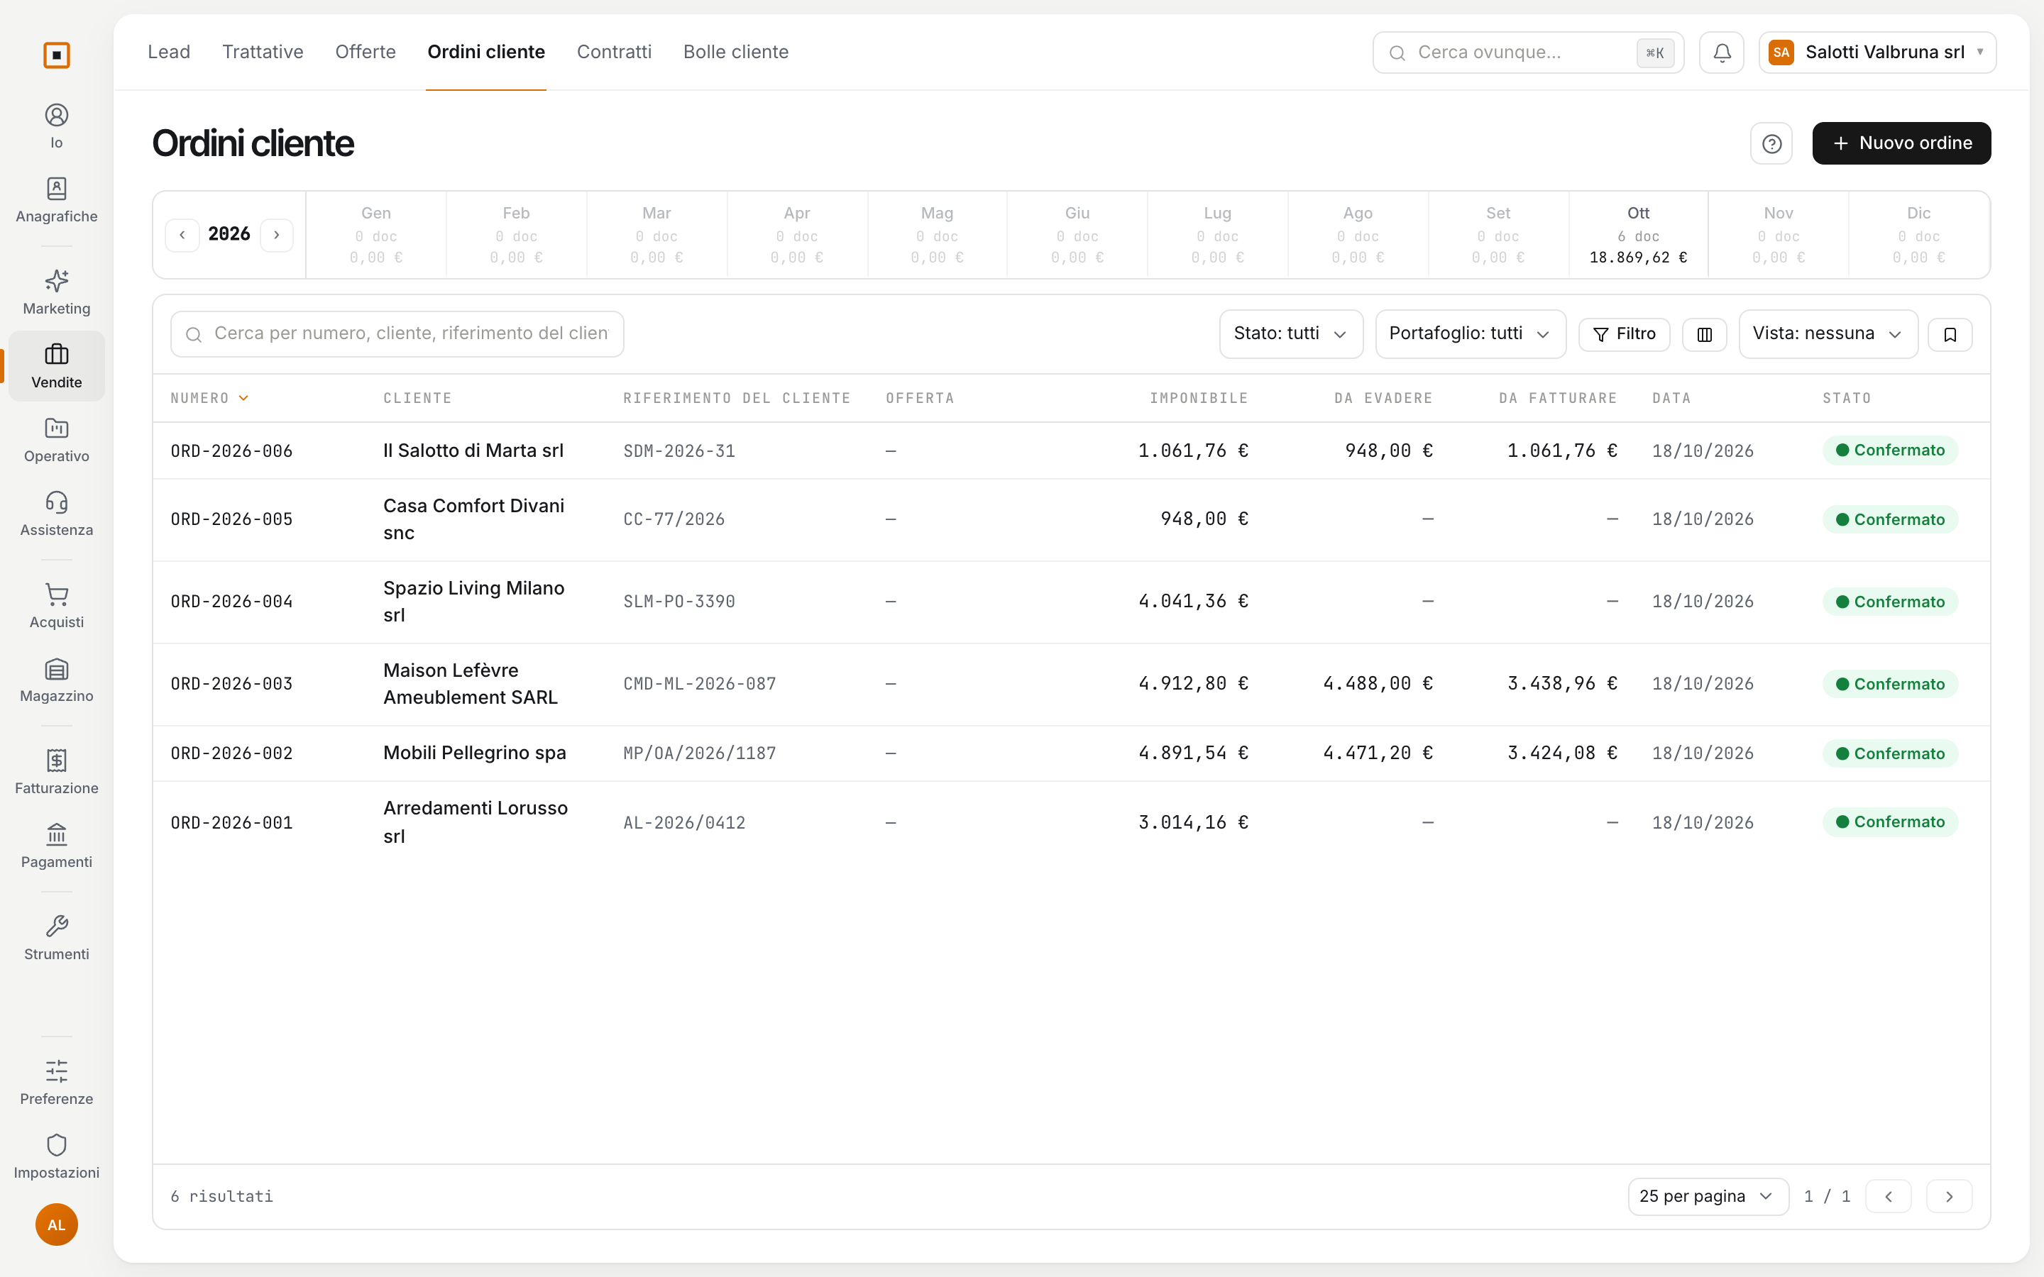Open the Filtro button
2044x1277 pixels.
pyautogui.click(x=1625, y=334)
